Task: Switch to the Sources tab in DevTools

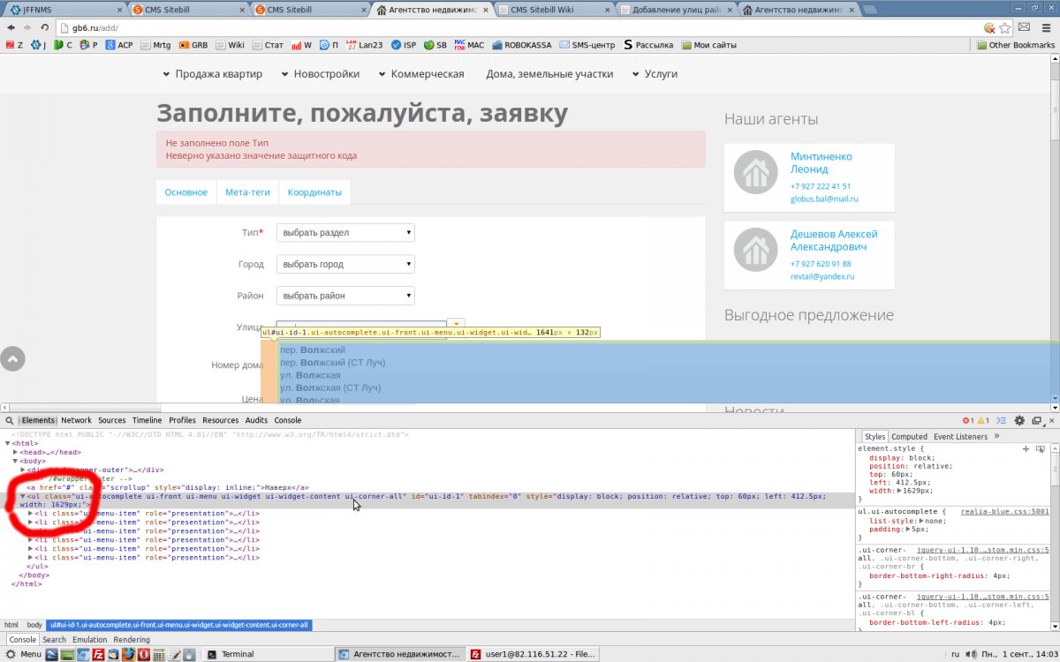Action: (x=111, y=421)
